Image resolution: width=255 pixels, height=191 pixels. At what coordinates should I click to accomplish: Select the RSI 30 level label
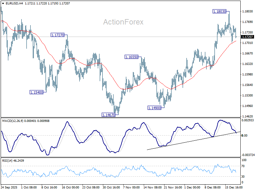[243, 176]
